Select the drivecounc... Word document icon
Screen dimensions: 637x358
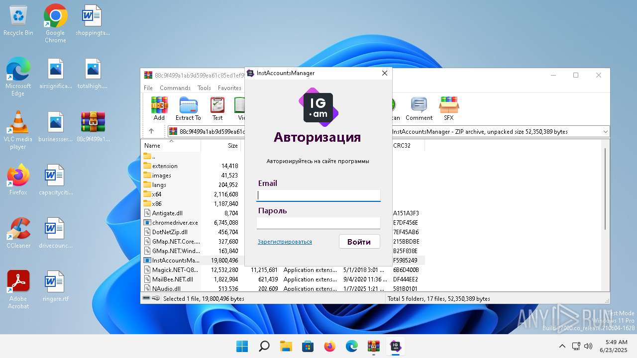pyautogui.click(x=55, y=233)
